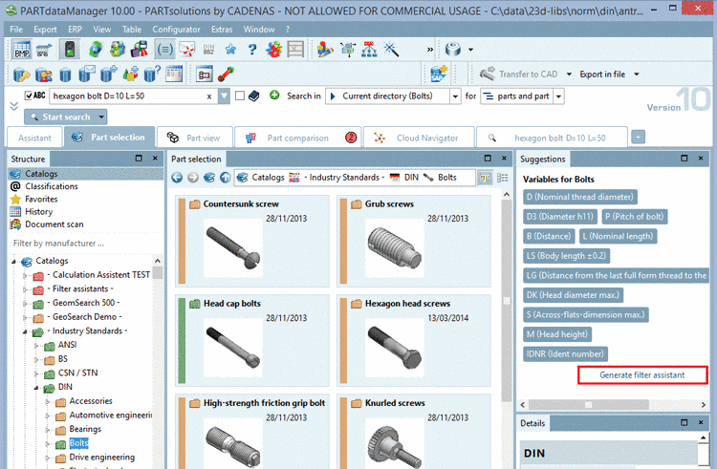The image size is (717, 469).
Task: Open help with the question mark icon
Action: coord(252,50)
